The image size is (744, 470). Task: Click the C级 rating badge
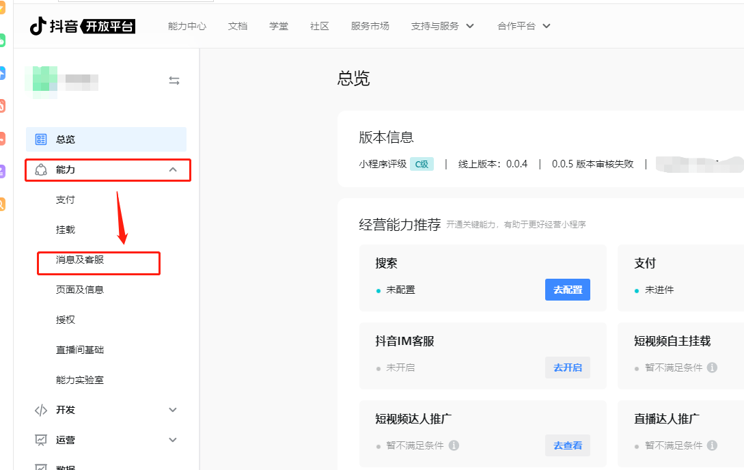pos(422,164)
